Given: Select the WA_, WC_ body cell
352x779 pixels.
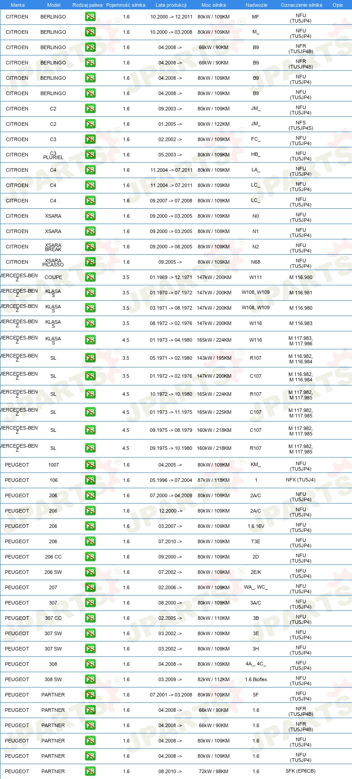Looking at the screenshot, I should tap(256, 587).
